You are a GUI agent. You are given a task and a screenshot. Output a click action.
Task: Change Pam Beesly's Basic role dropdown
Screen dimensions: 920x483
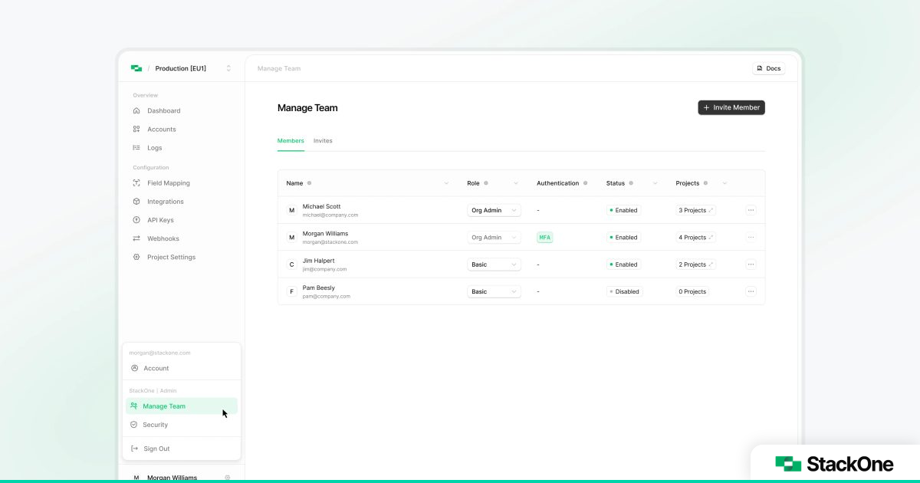point(494,291)
